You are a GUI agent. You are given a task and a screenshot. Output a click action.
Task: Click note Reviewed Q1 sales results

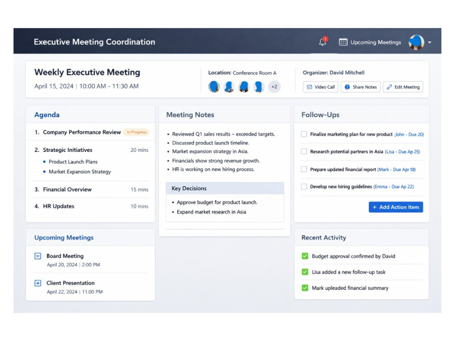coord(223,134)
